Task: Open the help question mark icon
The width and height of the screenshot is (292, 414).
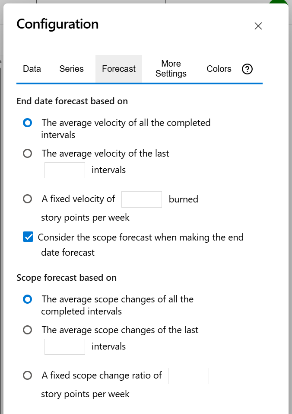Action: tap(247, 69)
